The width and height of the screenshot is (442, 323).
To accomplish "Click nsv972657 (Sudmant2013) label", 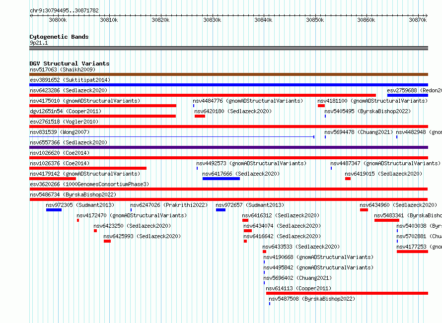I will (250, 205).
